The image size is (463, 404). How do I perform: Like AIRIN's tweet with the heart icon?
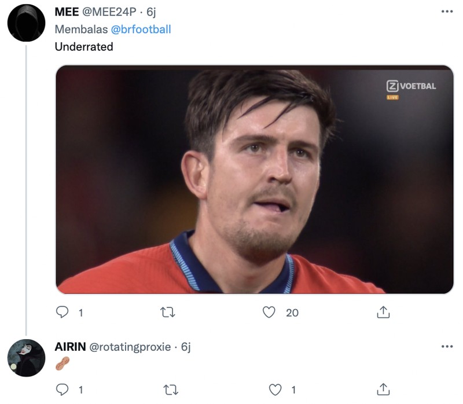[x=268, y=388]
